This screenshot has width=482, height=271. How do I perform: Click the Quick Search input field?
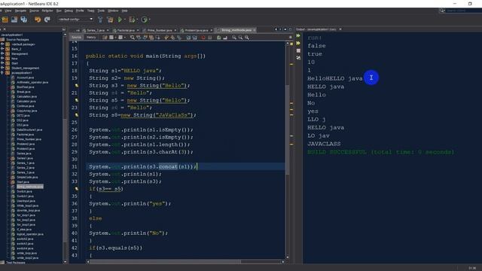pos(464,11)
